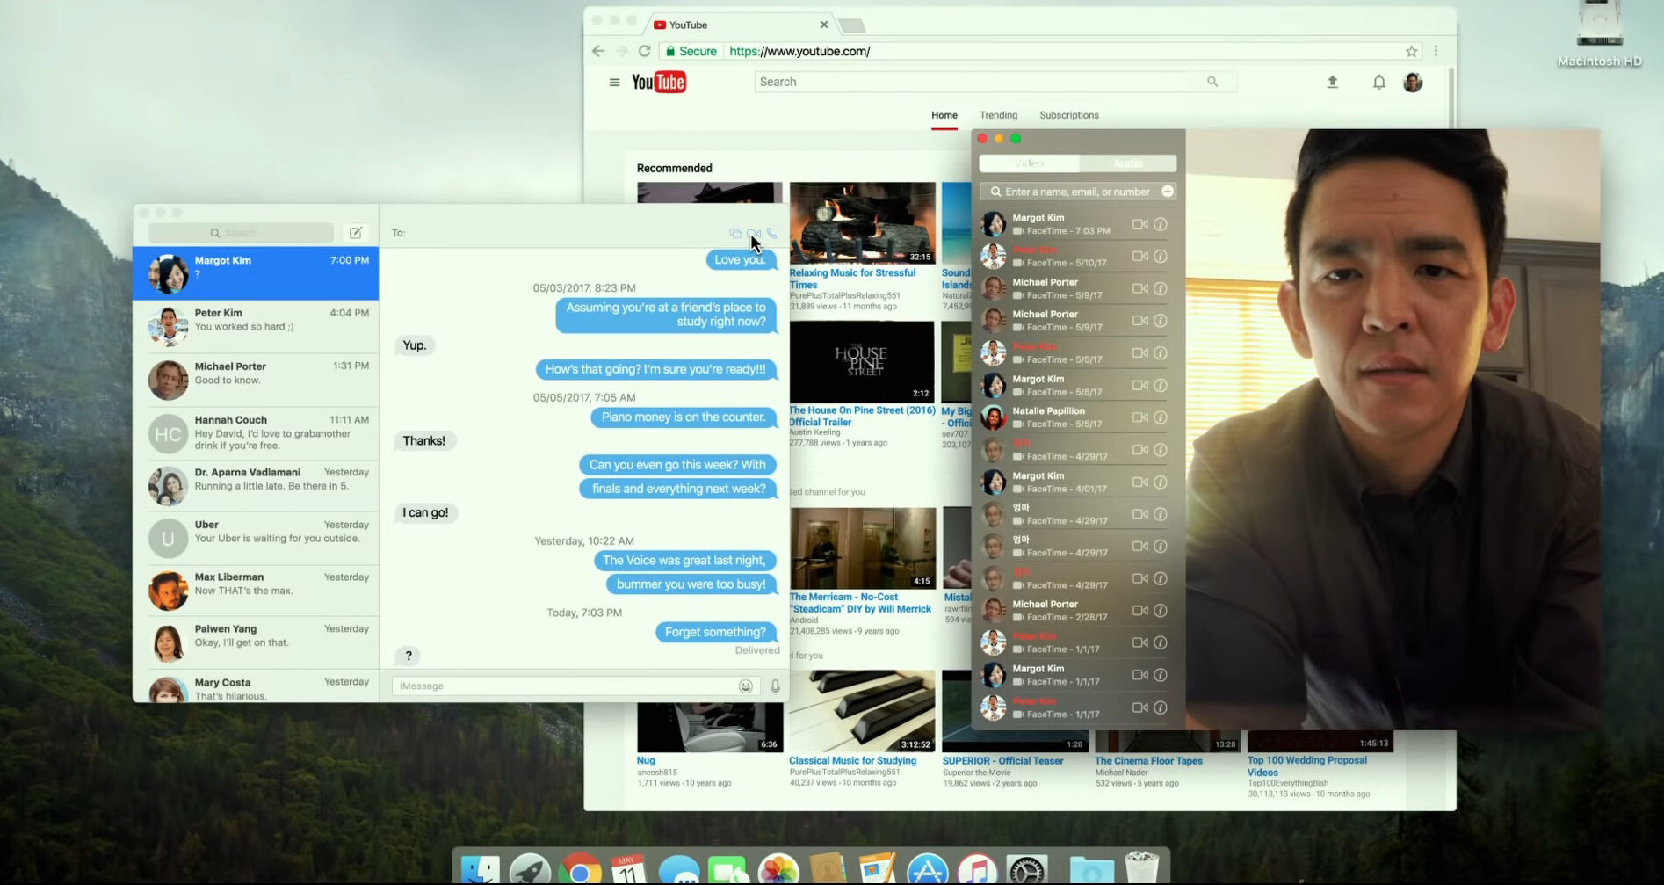1664x885 pixels.
Task: Open a new Chrome tab
Action: 852,25
